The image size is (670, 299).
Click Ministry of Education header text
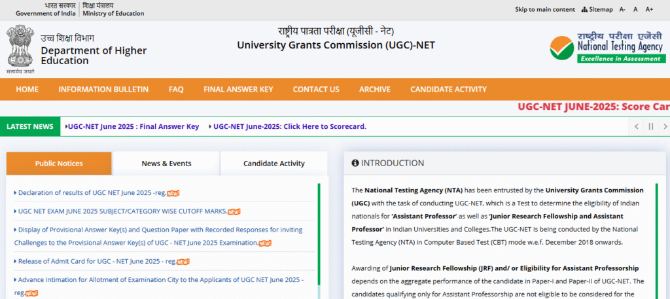click(113, 13)
